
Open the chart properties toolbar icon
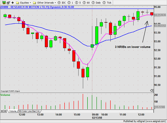8,3
